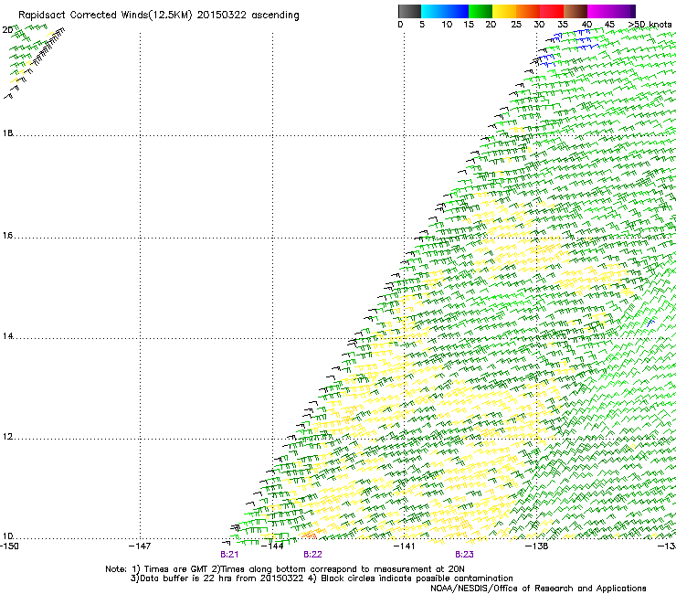Click the -150 longitude axis label
The width and height of the screenshot is (676, 594).
coord(9,546)
